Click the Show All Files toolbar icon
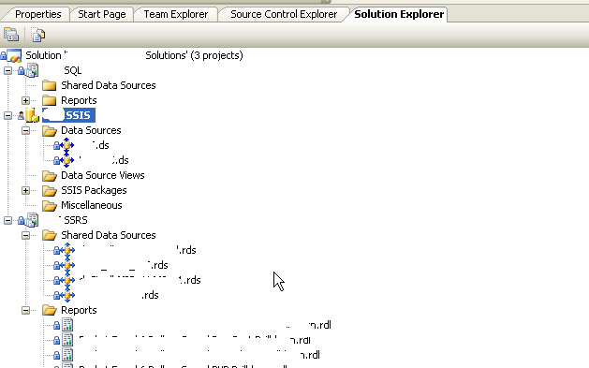The width and height of the screenshot is (589, 368). point(38,35)
